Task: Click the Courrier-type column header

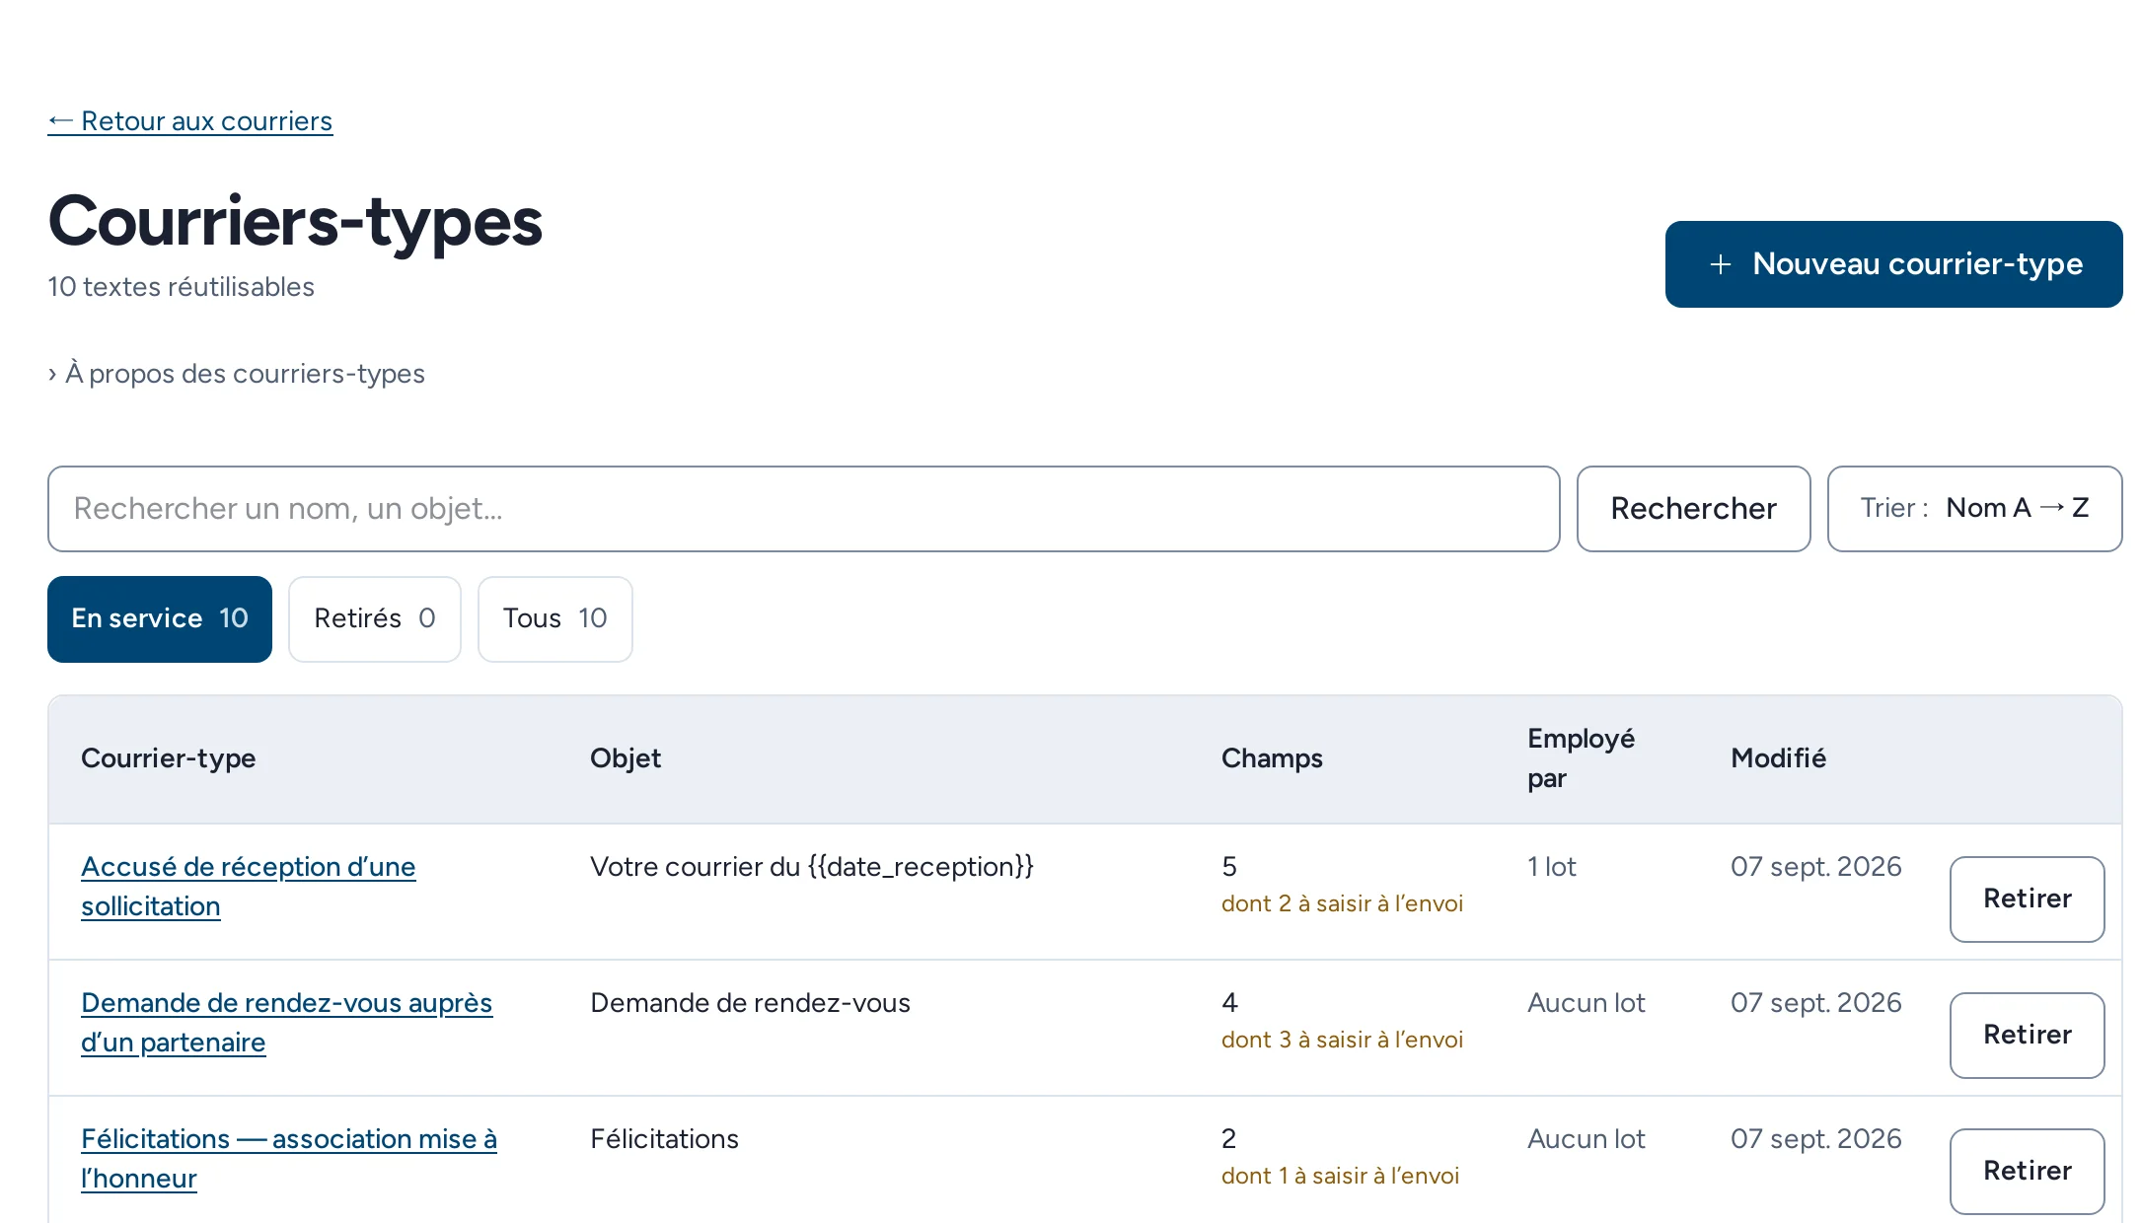Action: point(169,758)
